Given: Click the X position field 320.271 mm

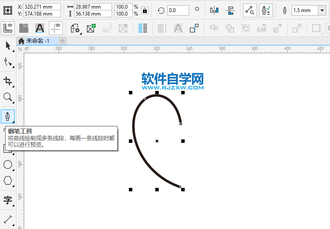Looking at the screenshot, I should [x=42, y=7].
